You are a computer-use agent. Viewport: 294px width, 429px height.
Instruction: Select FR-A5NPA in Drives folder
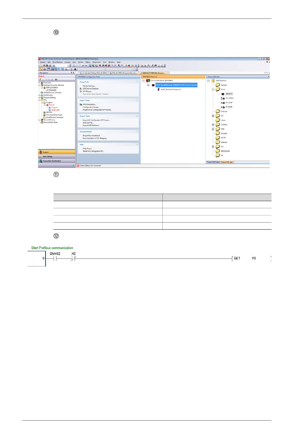230,98
